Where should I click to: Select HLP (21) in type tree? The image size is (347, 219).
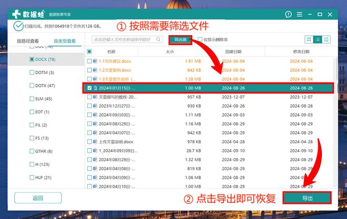click(x=43, y=178)
